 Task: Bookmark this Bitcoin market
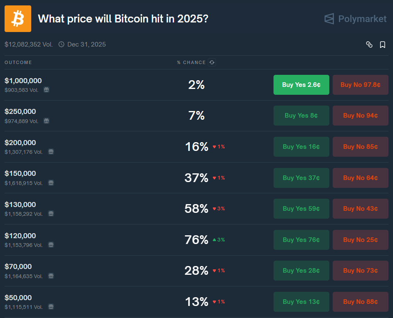(383, 44)
